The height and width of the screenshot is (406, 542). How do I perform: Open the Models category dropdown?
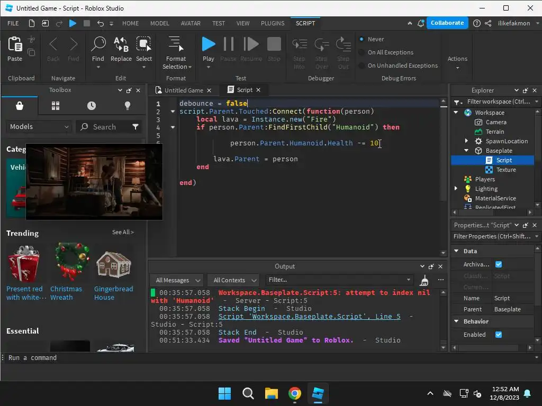click(x=39, y=127)
